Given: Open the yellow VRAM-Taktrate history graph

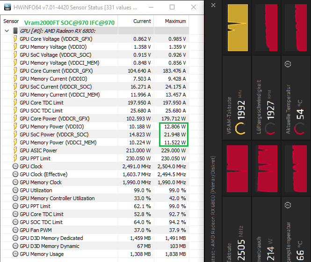Looking at the screenshot, I should (x=238, y=28).
